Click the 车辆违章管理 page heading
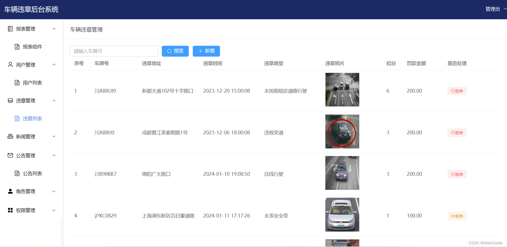Image resolution: width=507 pixels, height=247 pixels. coord(86,30)
